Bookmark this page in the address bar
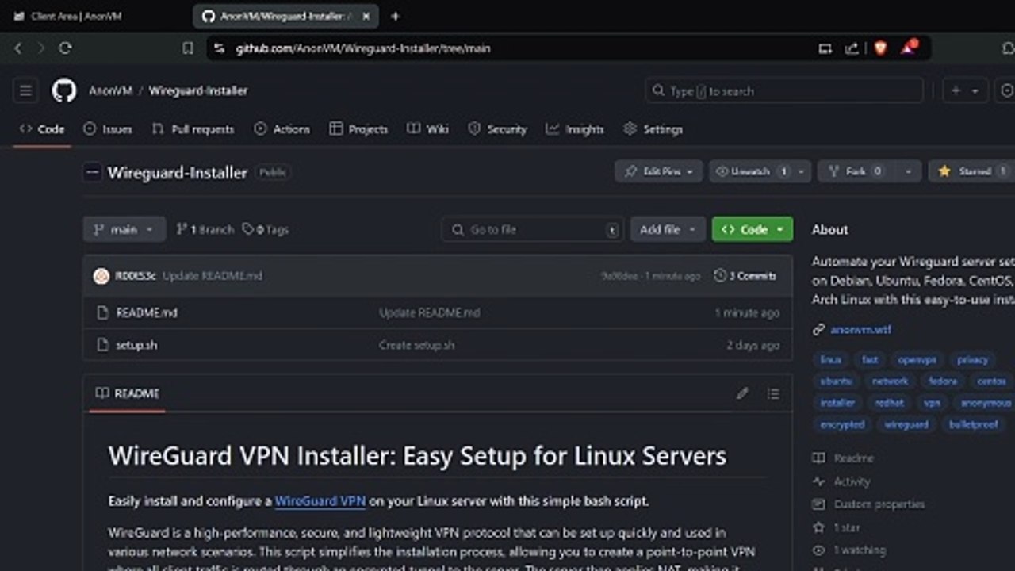Screen dimensions: 1015x571 pos(188,48)
